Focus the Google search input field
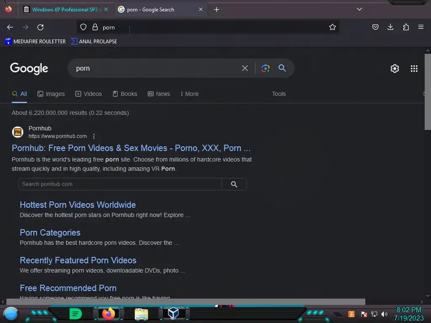The width and height of the screenshot is (431, 323). (157, 68)
